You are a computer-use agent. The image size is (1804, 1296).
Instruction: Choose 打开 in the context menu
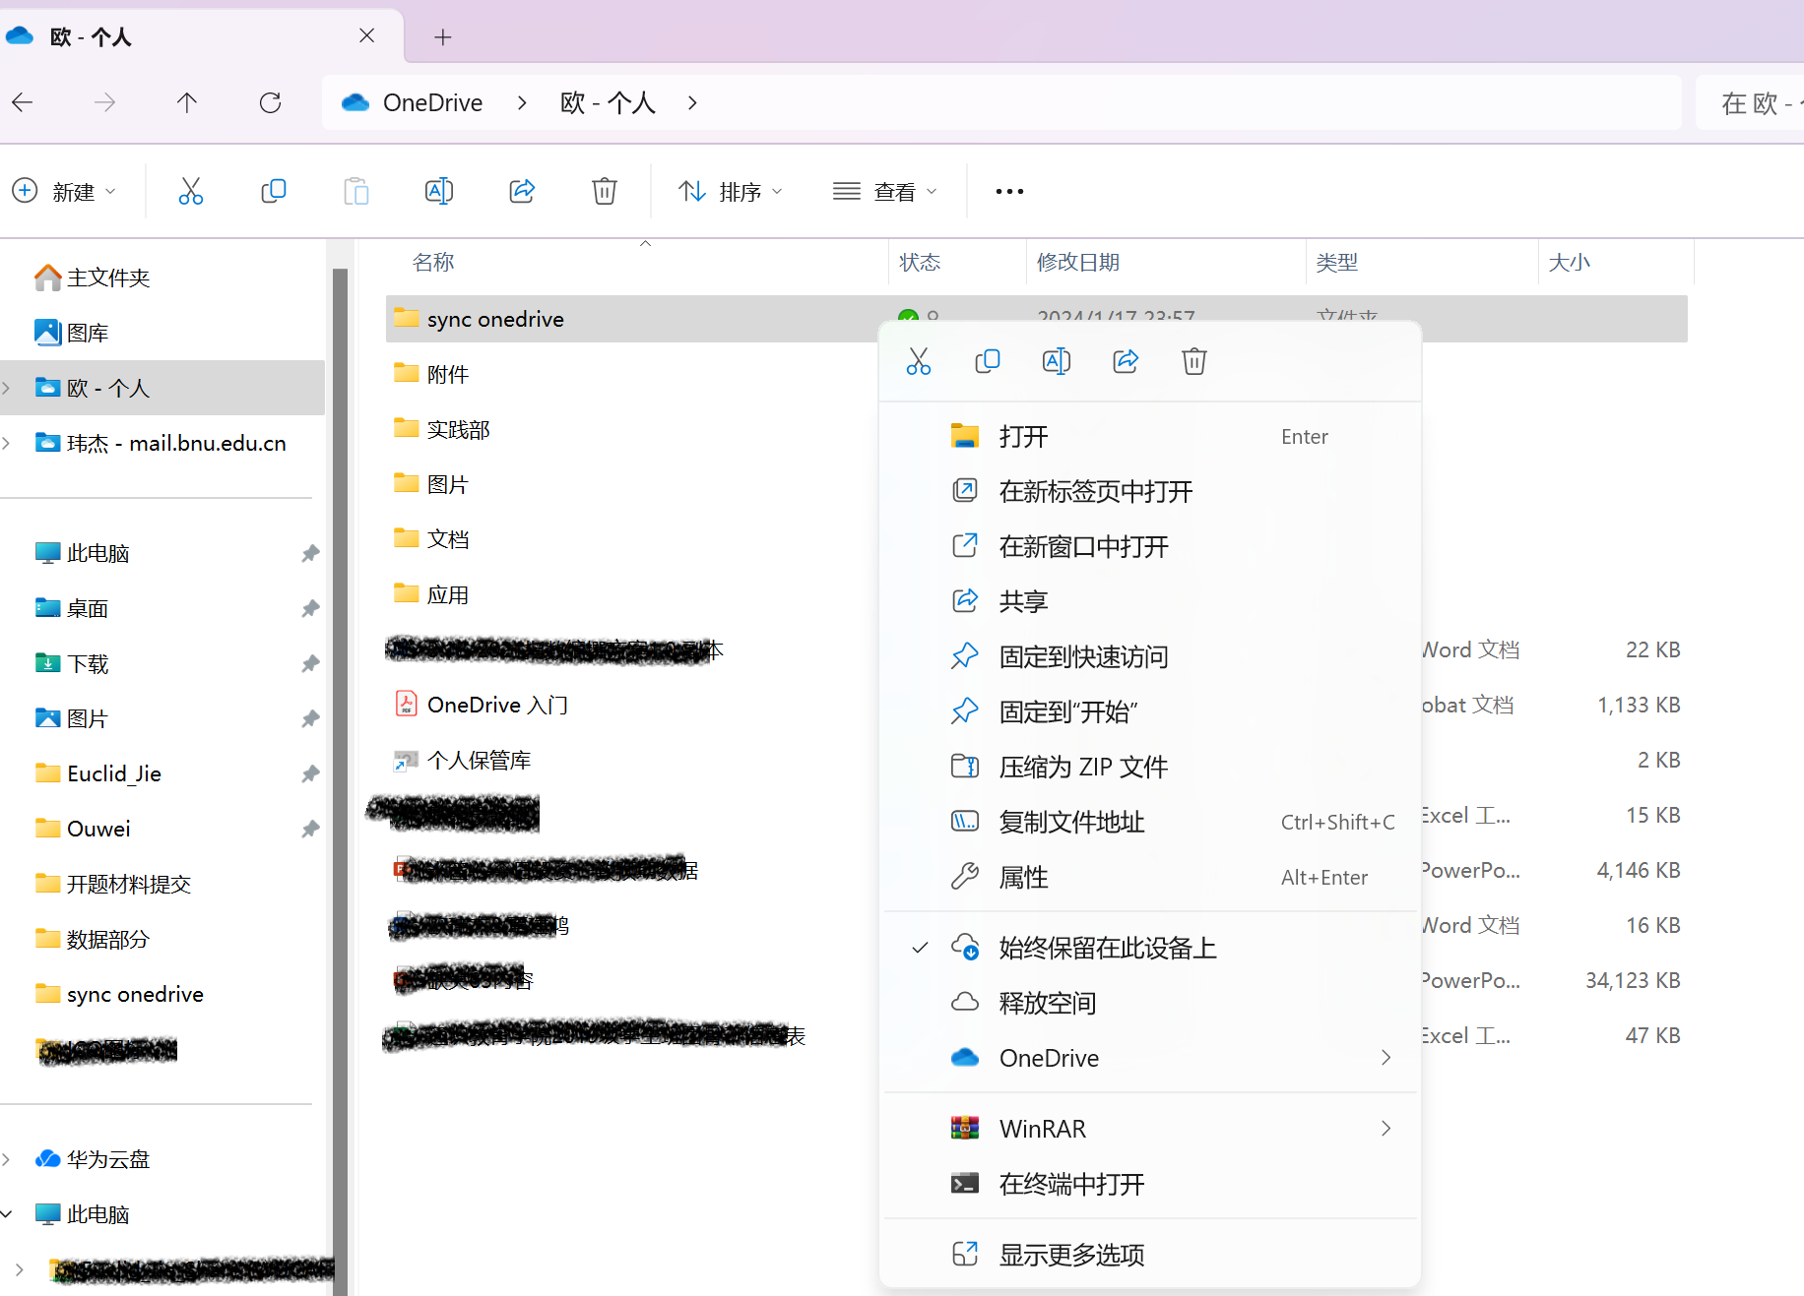pyautogui.click(x=1149, y=436)
